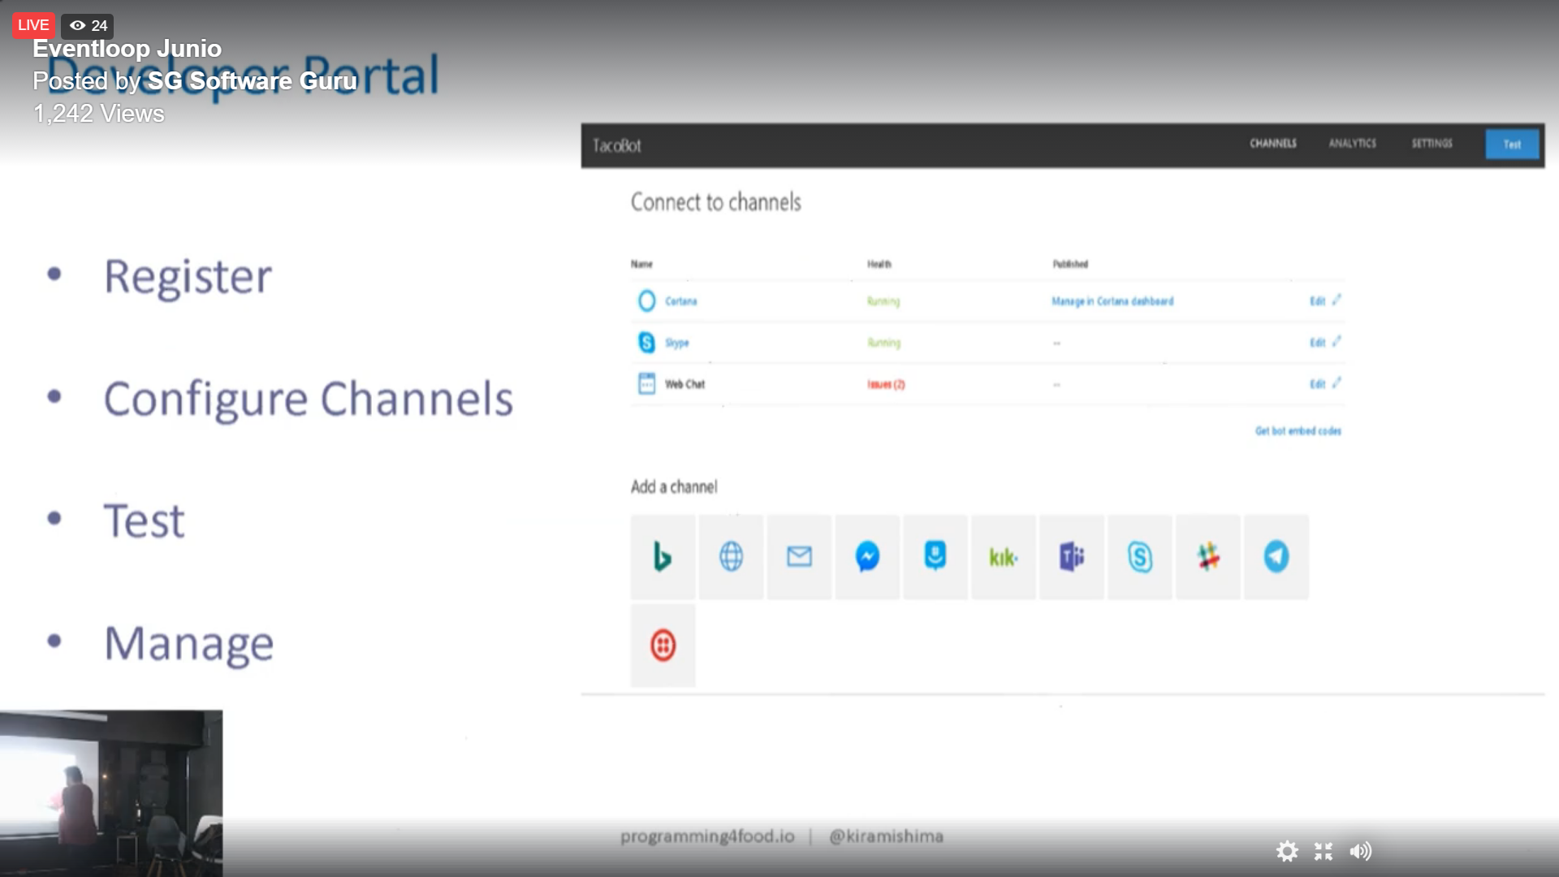The height and width of the screenshot is (877, 1559).
Task: Exit fullscreen video mode
Action: pyautogui.click(x=1324, y=851)
